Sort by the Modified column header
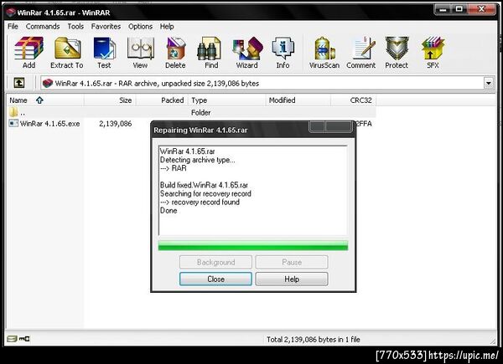503x364 pixels. [298, 100]
